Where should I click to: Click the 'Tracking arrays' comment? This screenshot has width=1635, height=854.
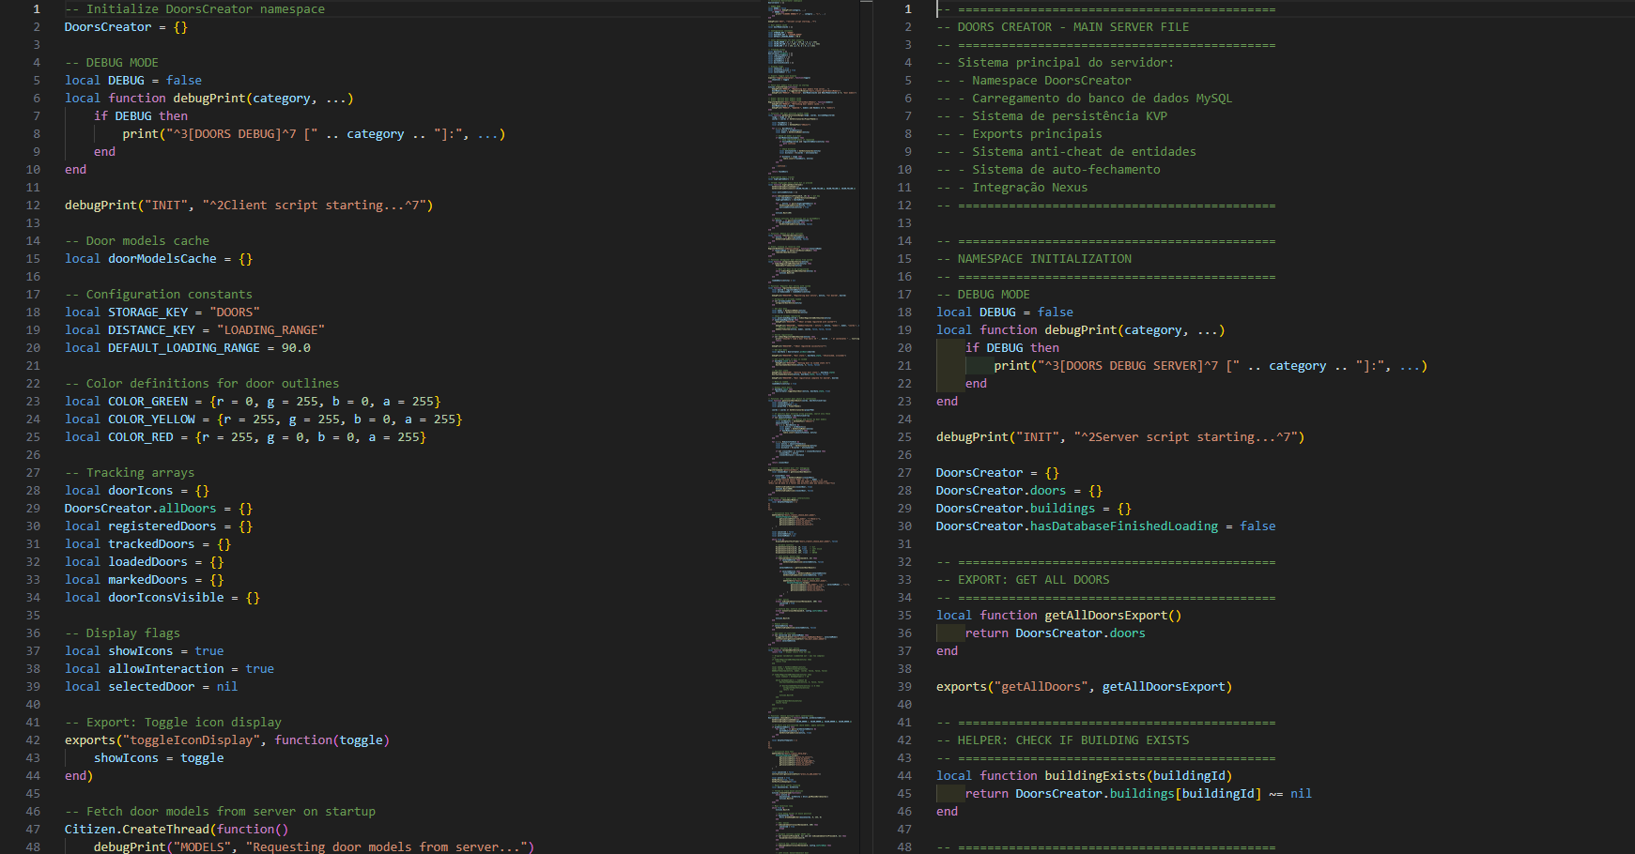tap(130, 472)
